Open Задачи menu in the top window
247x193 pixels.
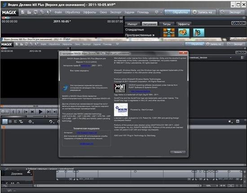tap(129, 12)
